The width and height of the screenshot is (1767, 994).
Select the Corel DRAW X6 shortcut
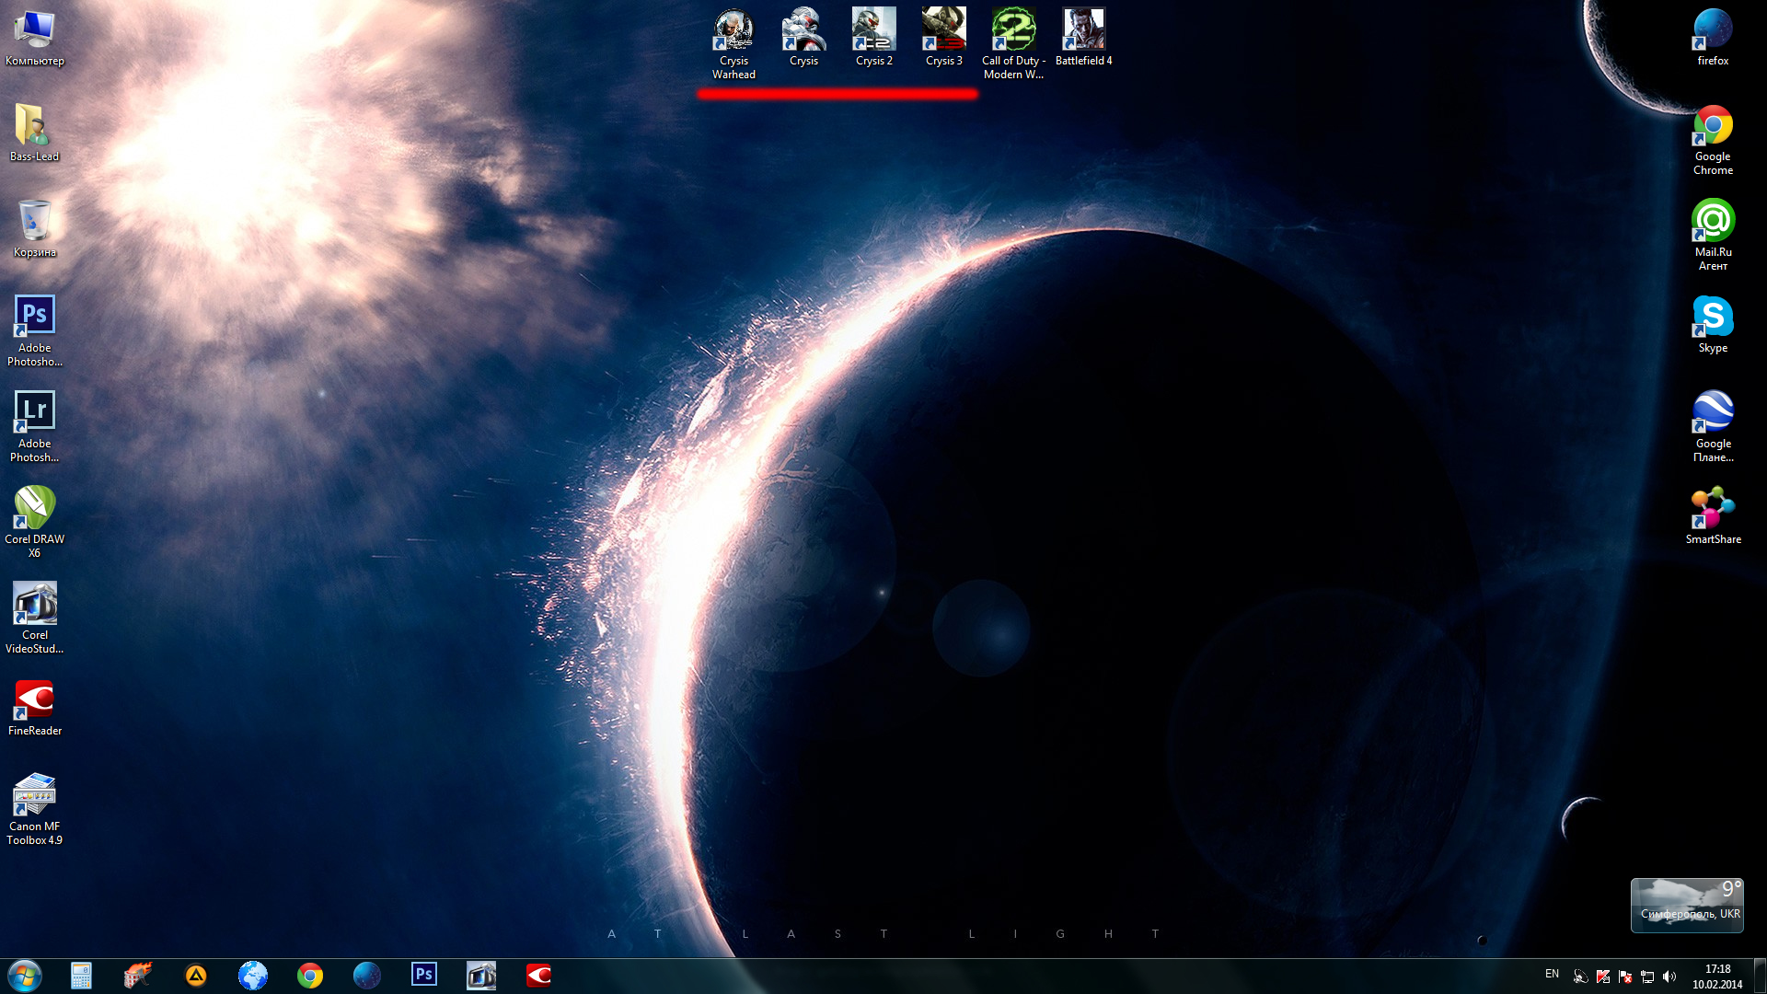[34, 522]
